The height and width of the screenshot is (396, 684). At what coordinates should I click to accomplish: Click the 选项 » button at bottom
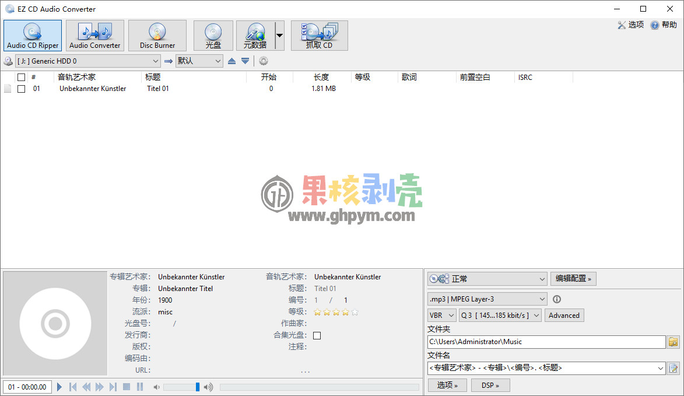click(x=447, y=385)
